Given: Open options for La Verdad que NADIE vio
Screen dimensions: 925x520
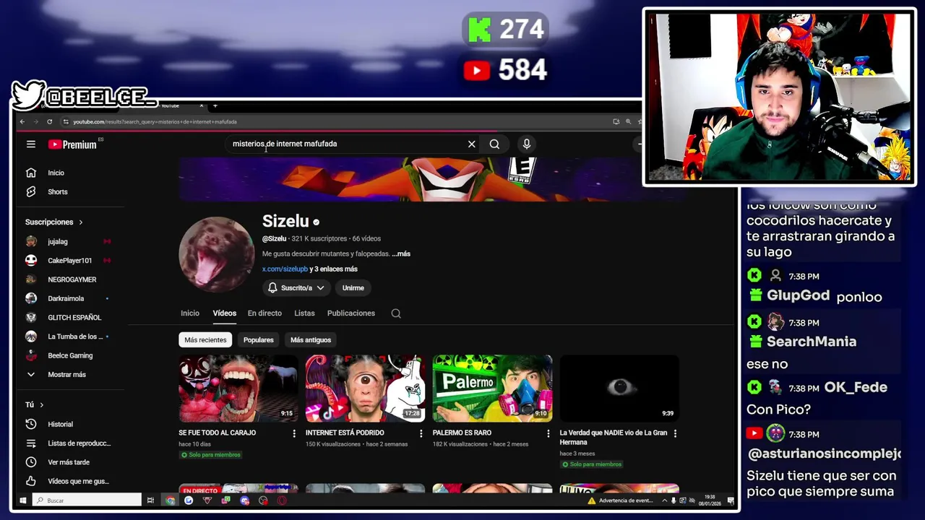Looking at the screenshot, I should 675,433.
